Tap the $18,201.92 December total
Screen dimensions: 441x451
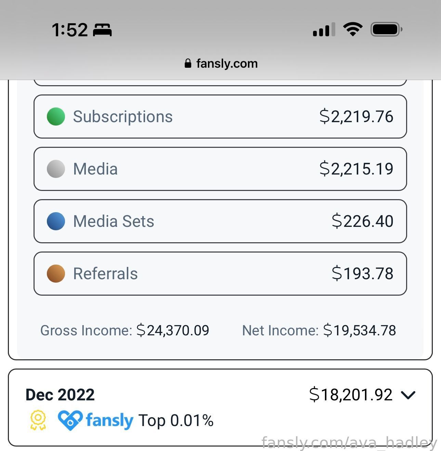click(x=351, y=395)
